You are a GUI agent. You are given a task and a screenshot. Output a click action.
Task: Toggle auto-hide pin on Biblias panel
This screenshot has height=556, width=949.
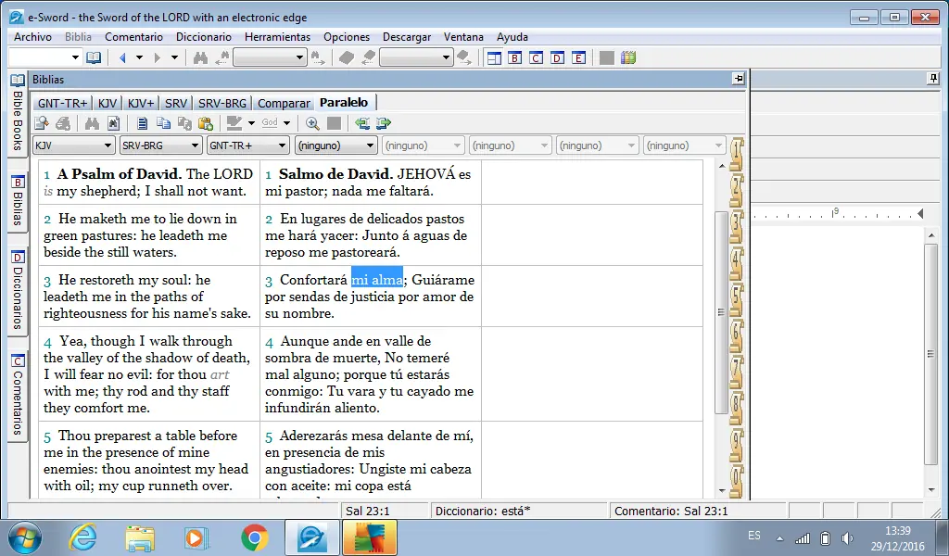(739, 79)
